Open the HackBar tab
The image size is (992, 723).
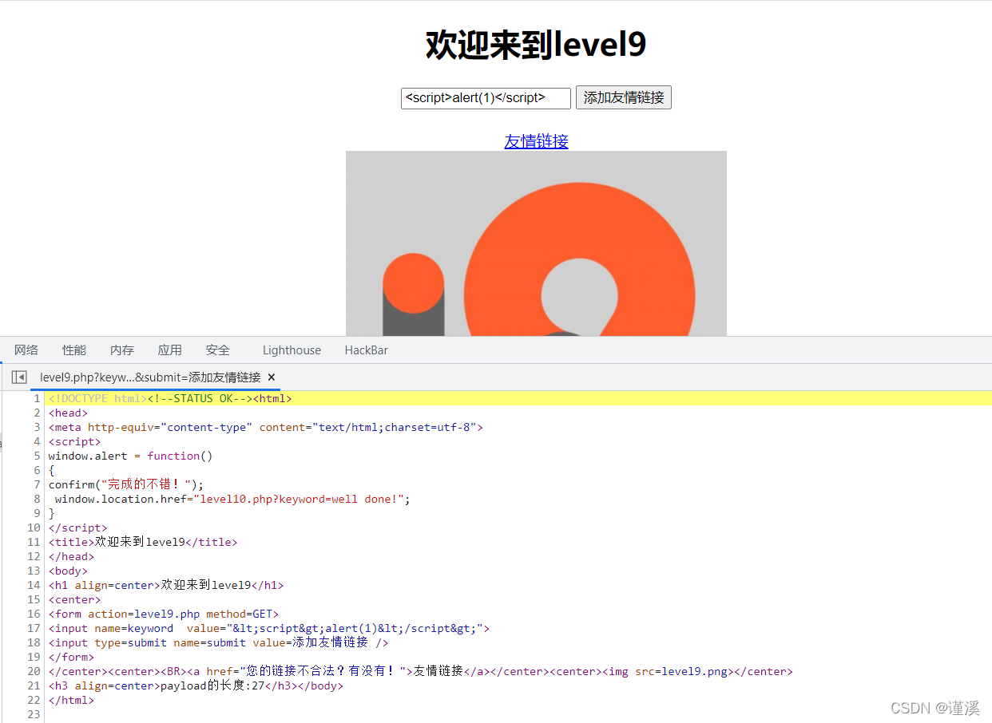[x=367, y=350]
